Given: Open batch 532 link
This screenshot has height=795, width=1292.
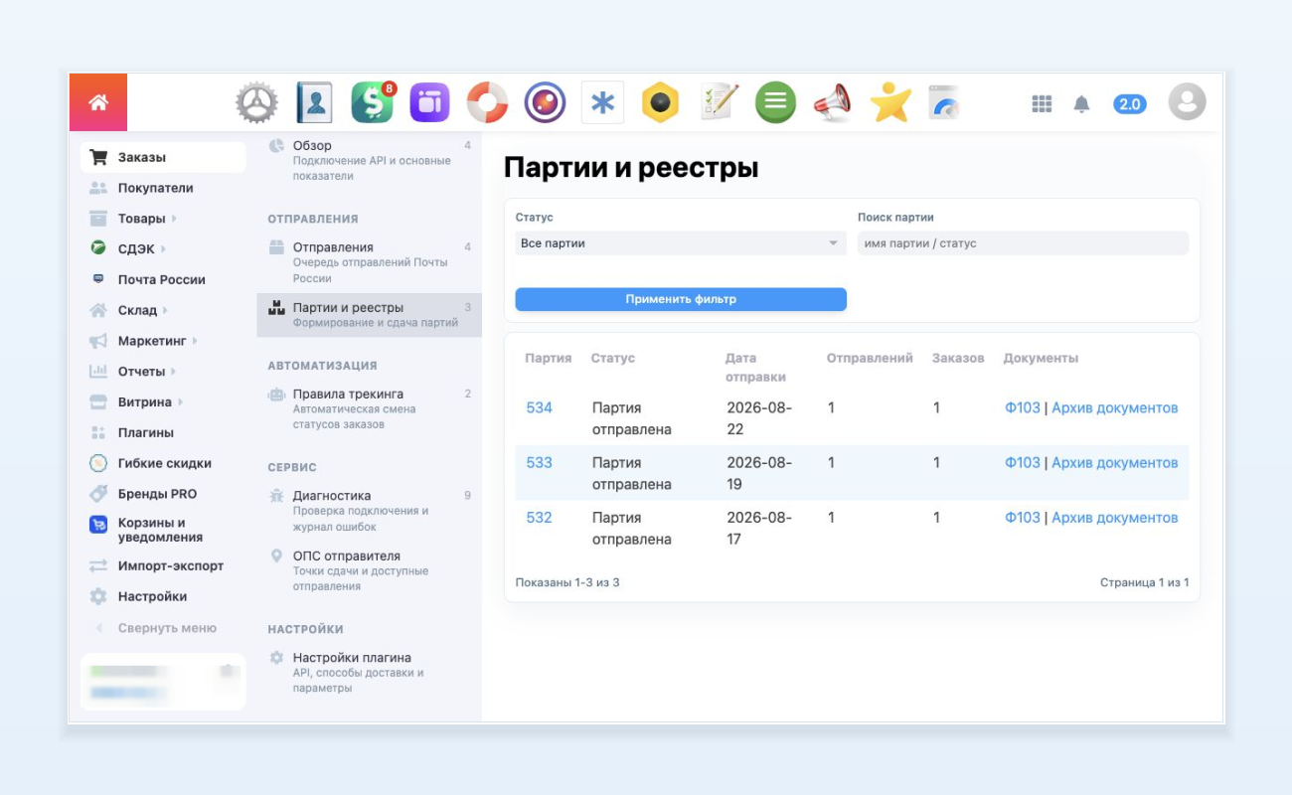Looking at the screenshot, I should 539,518.
